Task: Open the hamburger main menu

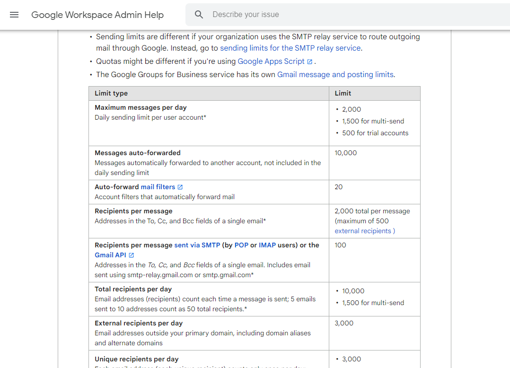Action: click(14, 15)
